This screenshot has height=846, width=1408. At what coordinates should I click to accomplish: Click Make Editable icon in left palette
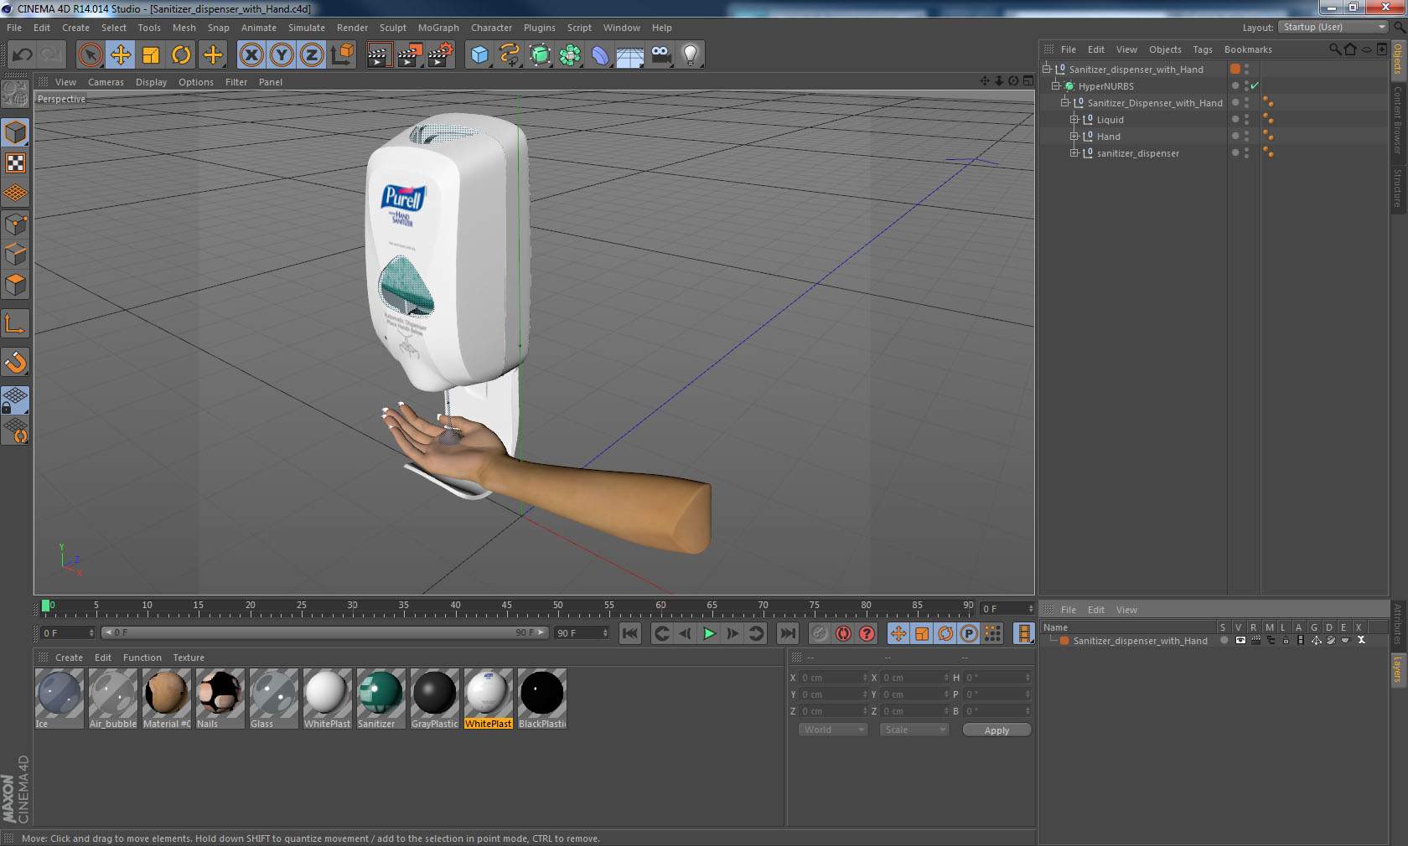tap(15, 94)
